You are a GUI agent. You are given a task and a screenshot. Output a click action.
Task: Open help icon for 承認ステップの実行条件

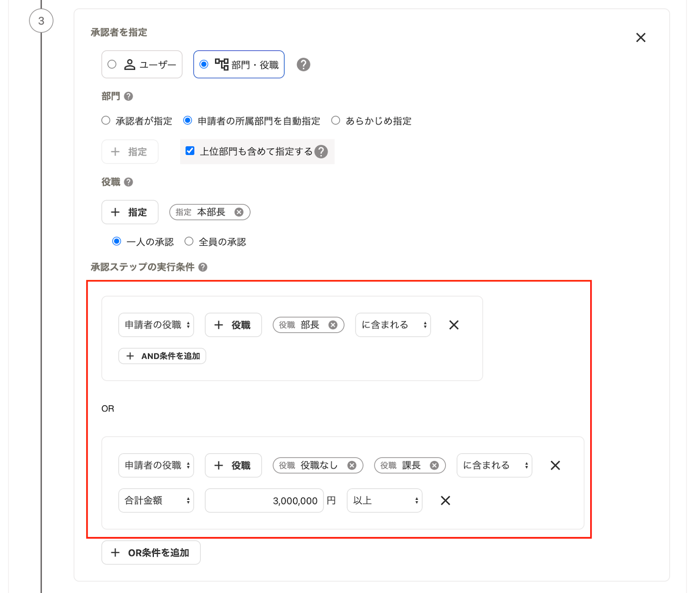pos(203,267)
